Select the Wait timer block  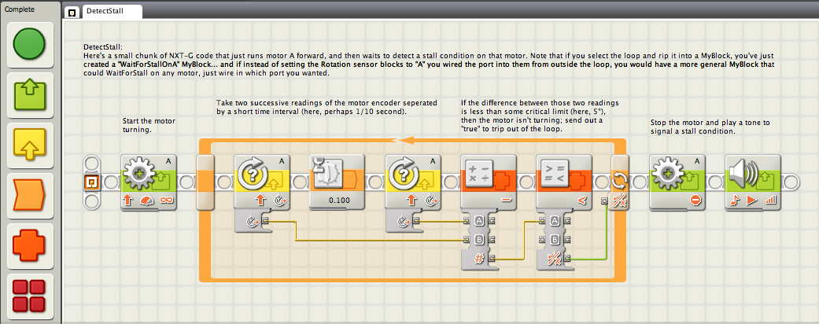coord(337,182)
